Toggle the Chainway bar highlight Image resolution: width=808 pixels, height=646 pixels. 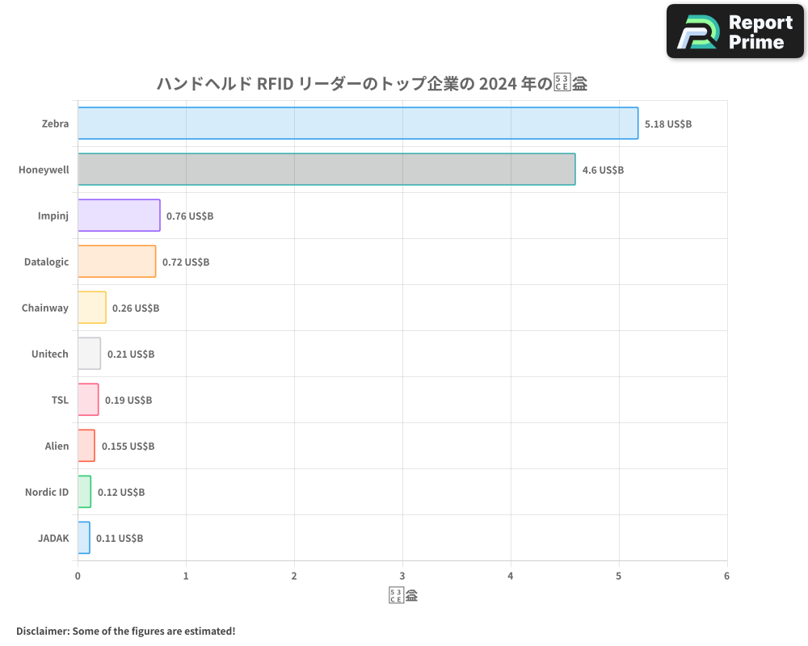point(91,308)
